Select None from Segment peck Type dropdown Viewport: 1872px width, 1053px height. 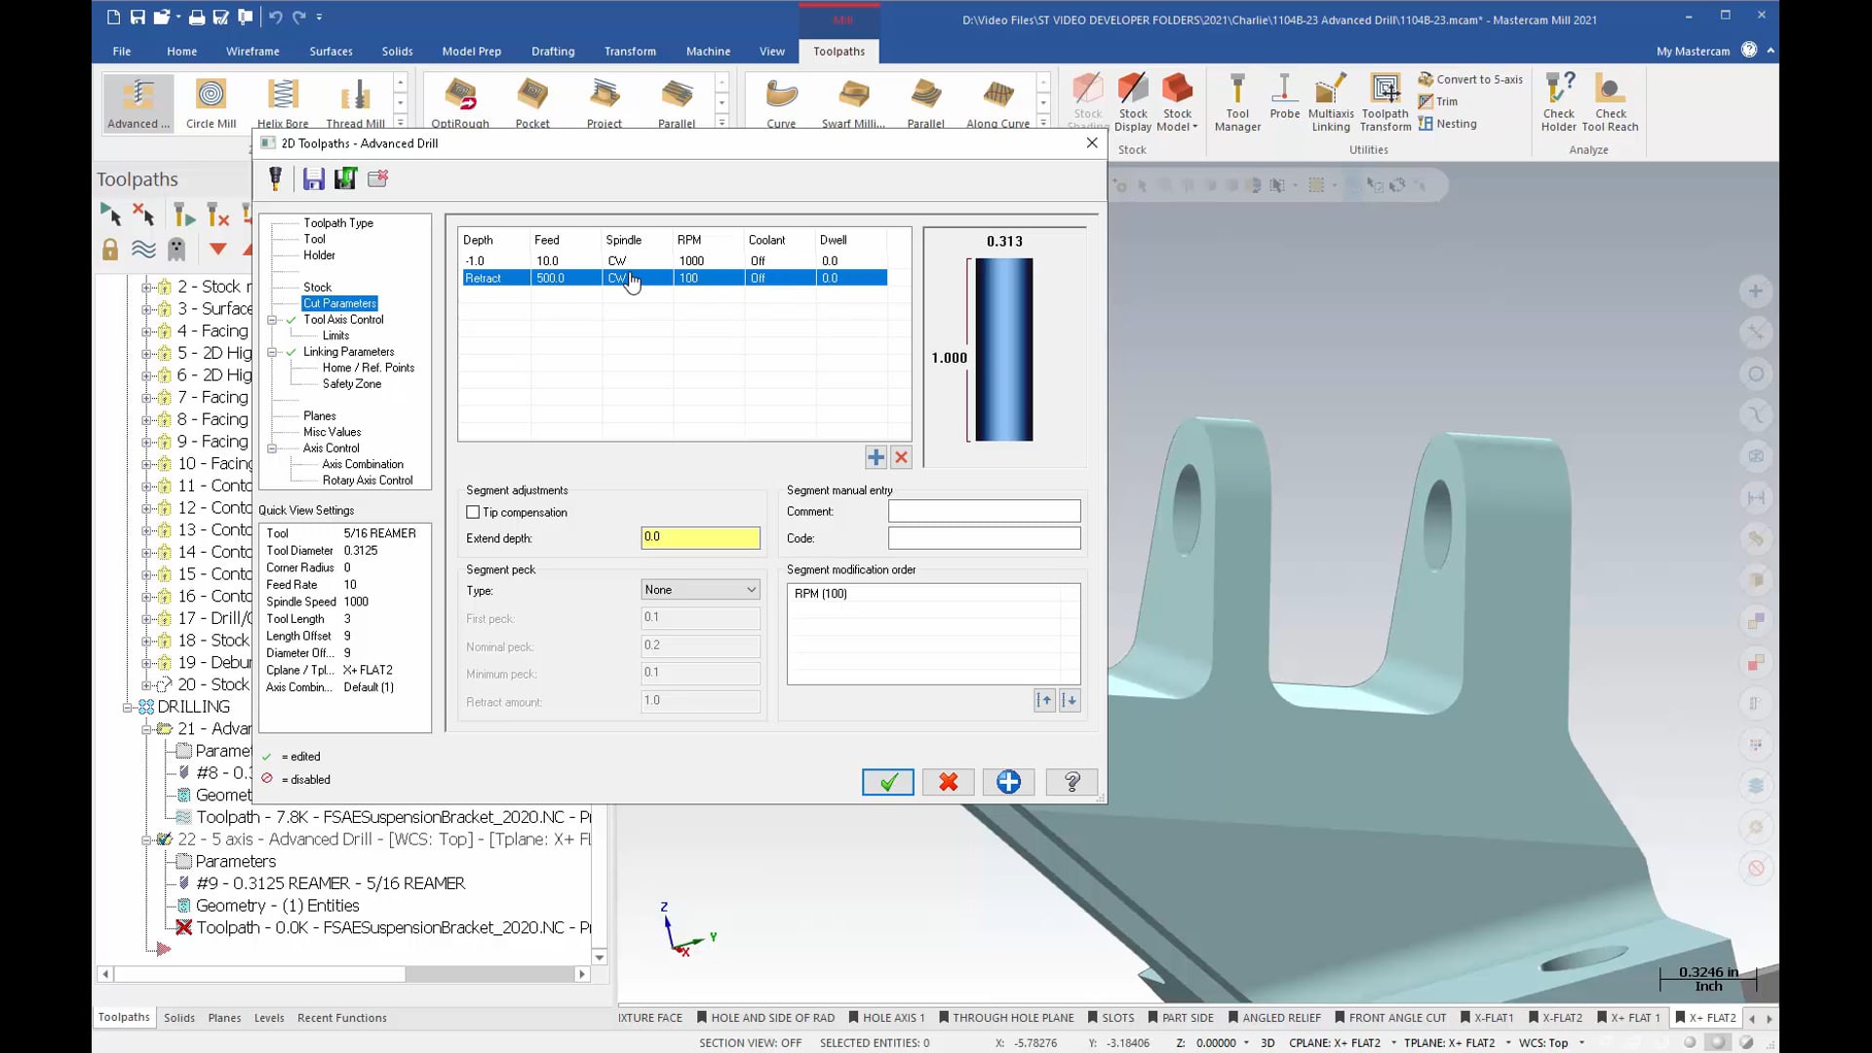click(x=698, y=589)
